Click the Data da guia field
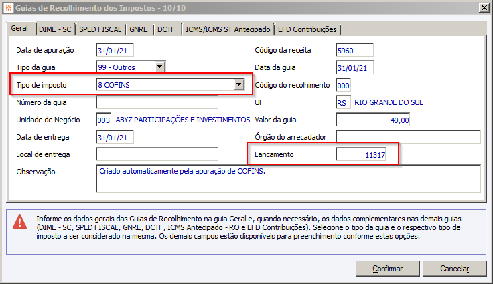This screenshot has width=493, height=284. point(354,67)
